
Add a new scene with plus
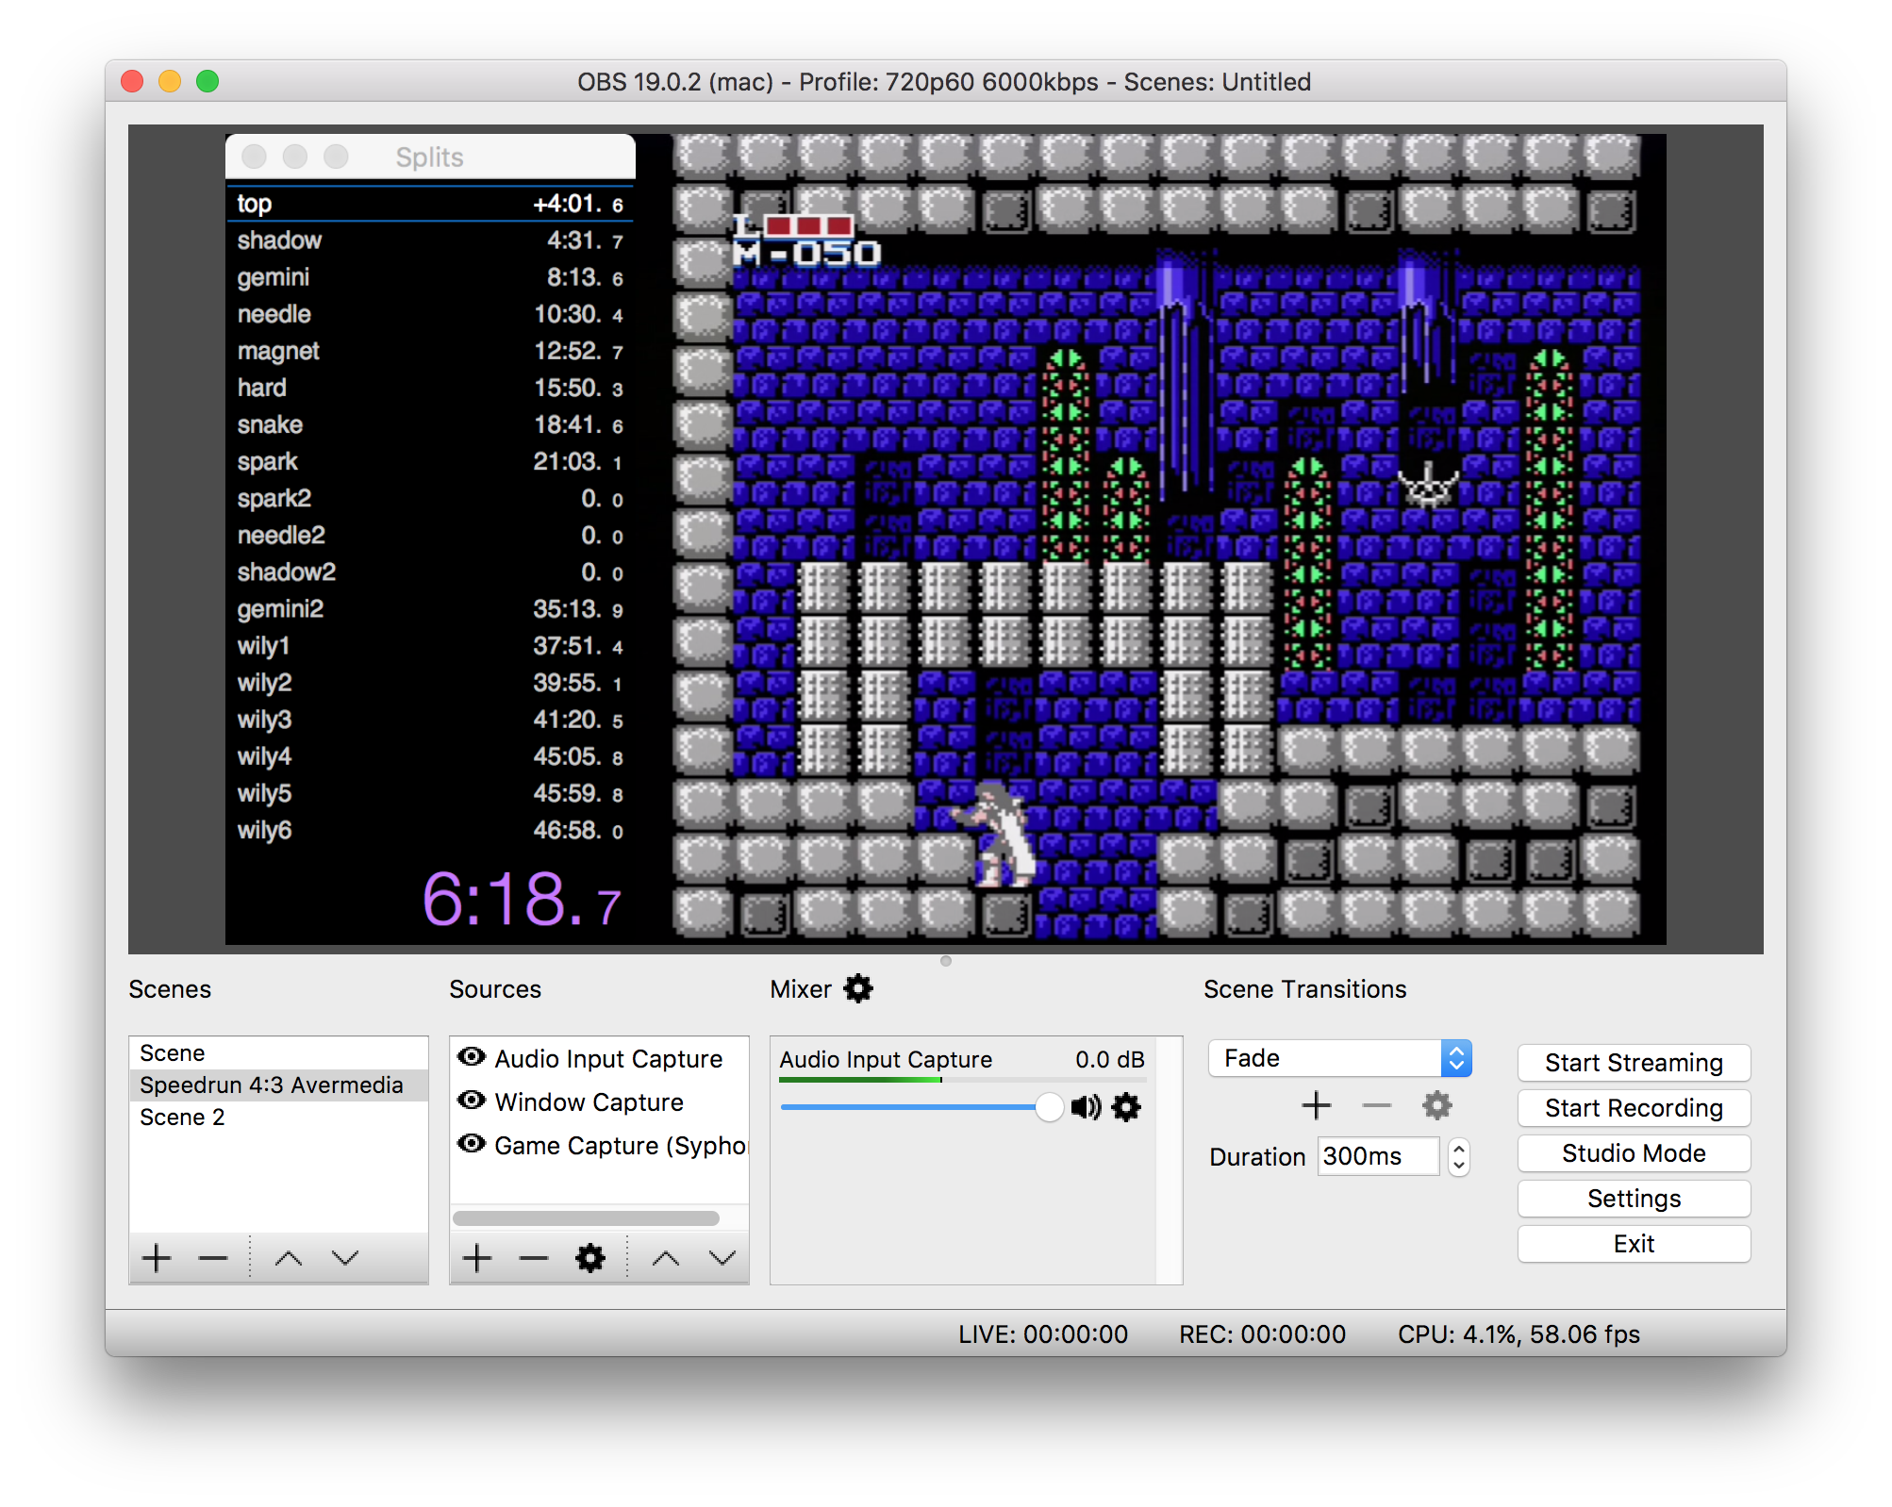pos(157,1258)
